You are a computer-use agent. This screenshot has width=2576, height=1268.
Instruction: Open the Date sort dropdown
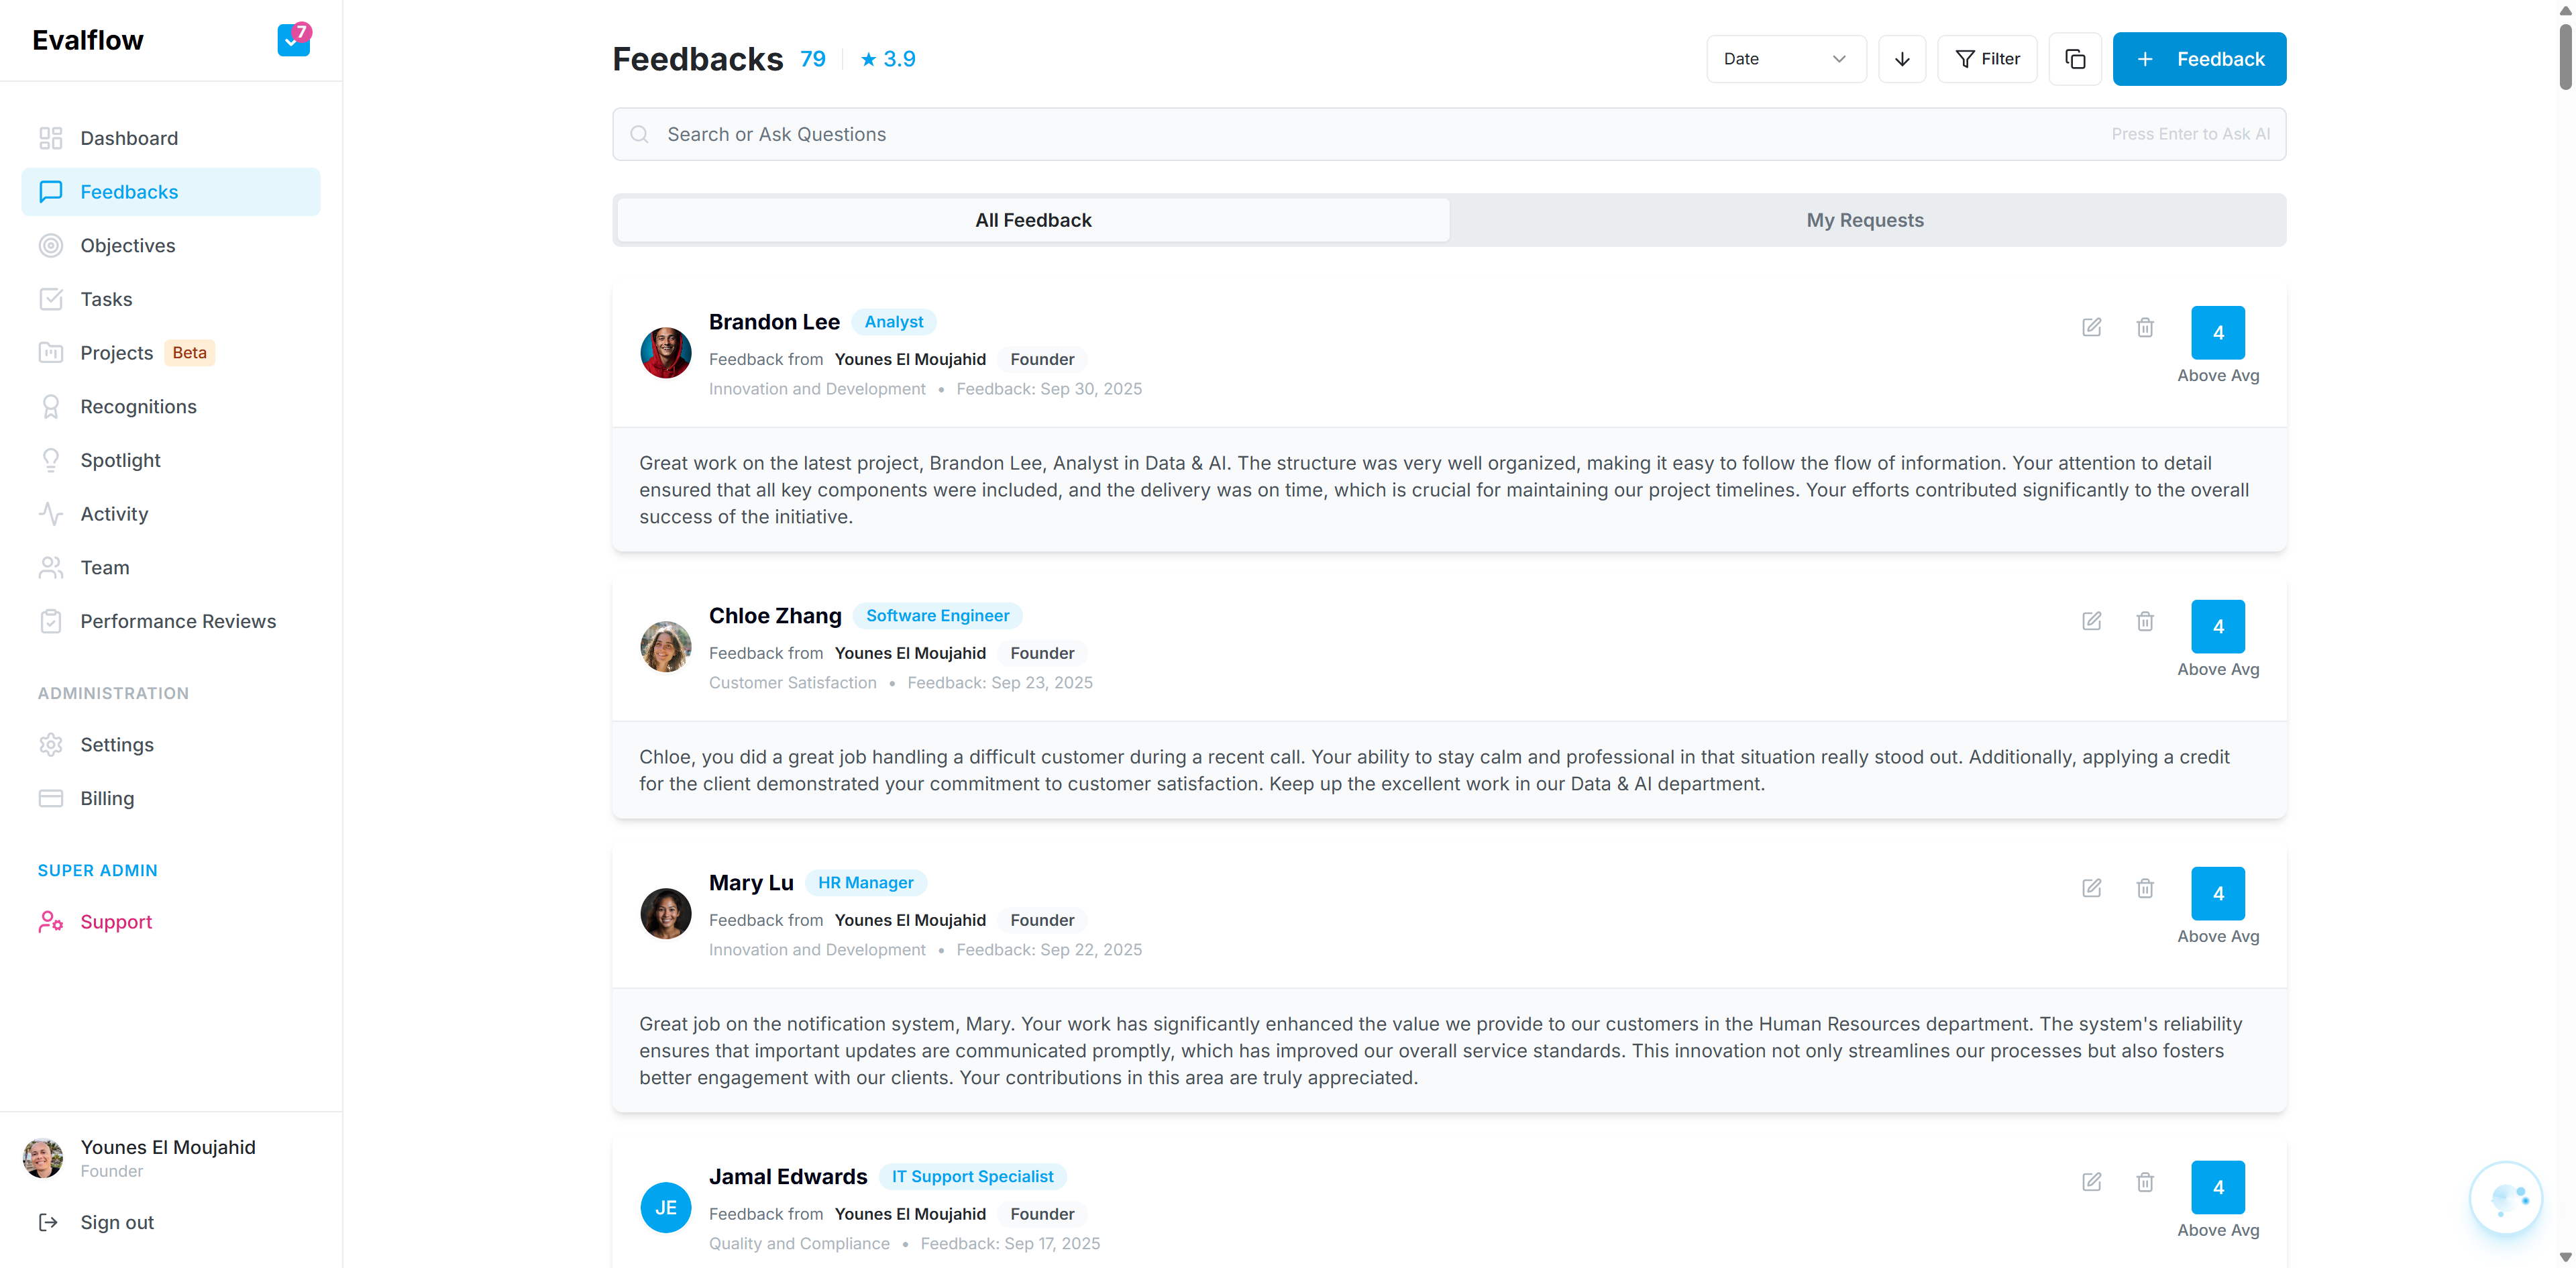click(x=1785, y=59)
